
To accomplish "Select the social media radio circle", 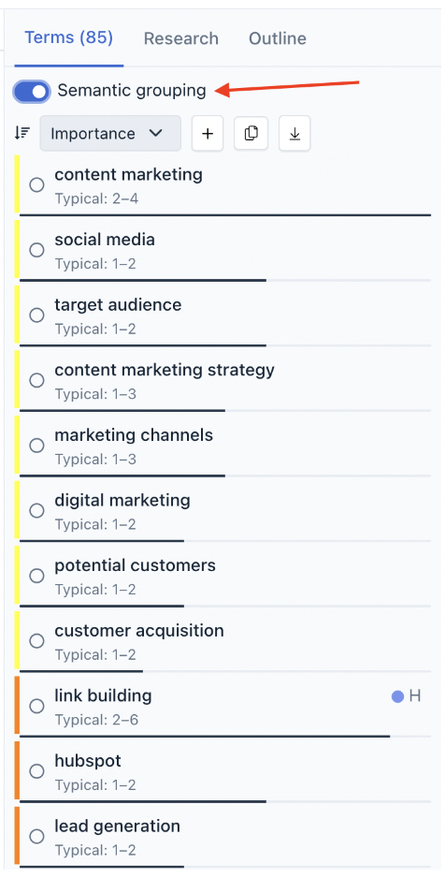I will pyautogui.click(x=36, y=250).
